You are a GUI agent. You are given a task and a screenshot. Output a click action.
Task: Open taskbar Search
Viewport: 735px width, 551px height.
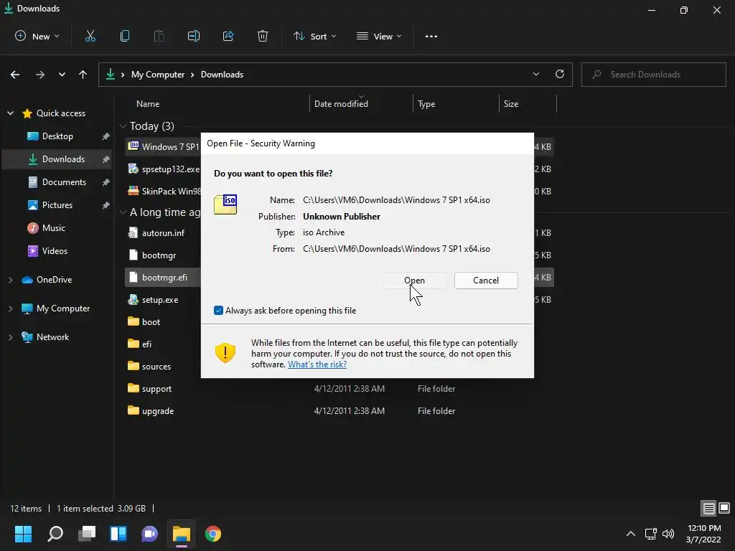tap(55, 534)
